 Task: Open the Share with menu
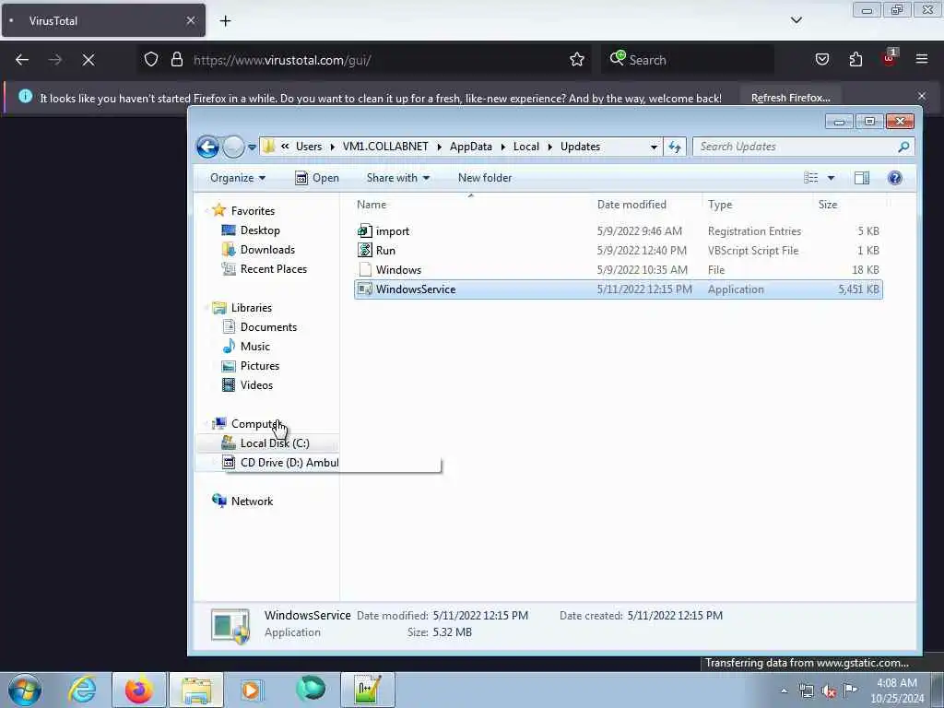tap(397, 178)
